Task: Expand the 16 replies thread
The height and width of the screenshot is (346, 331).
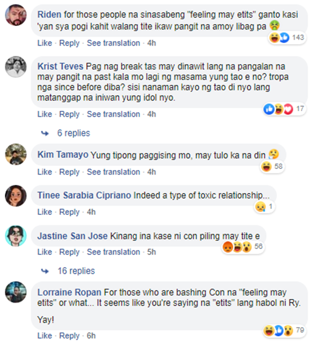Action: (x=76, y=271)
